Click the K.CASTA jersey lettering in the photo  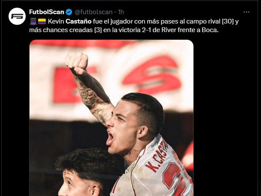click(x=157, y=156)
